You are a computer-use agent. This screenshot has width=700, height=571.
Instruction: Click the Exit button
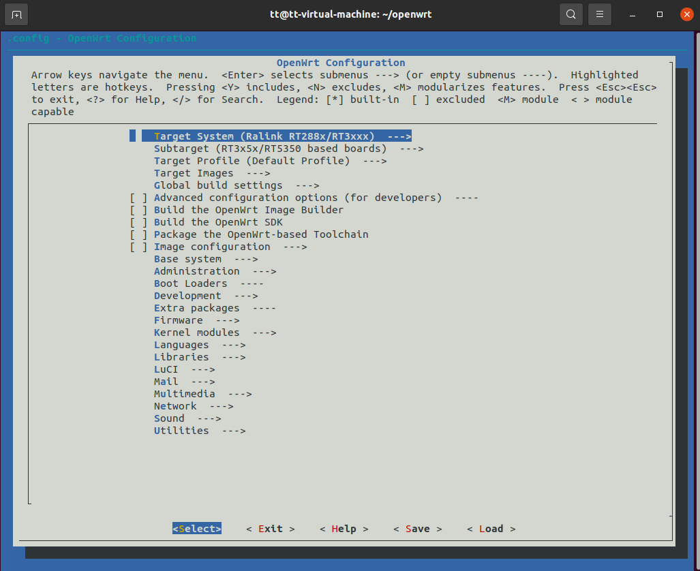(270, 528)
